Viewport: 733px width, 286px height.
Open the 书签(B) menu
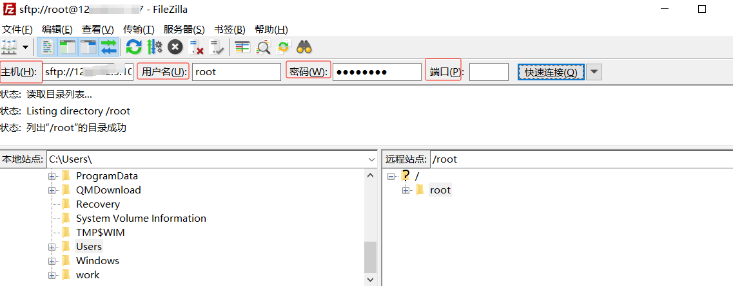230,30
